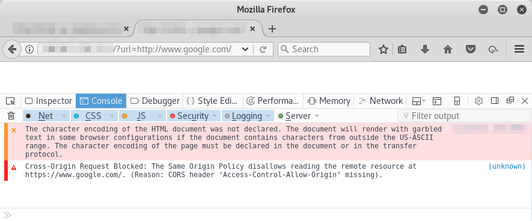This screenshot has height=221, width=532.
Task: Open the (unknown) source link
Action: [507, 166]
